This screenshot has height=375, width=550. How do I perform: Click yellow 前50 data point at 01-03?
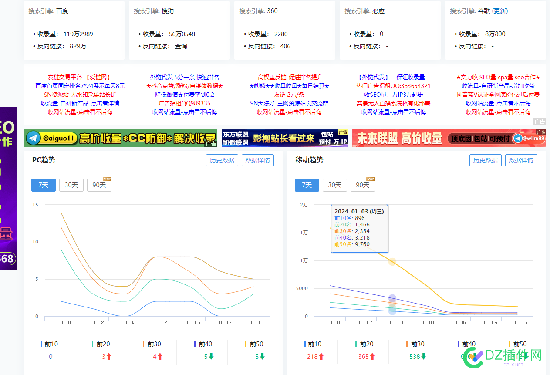click(392, 261)
